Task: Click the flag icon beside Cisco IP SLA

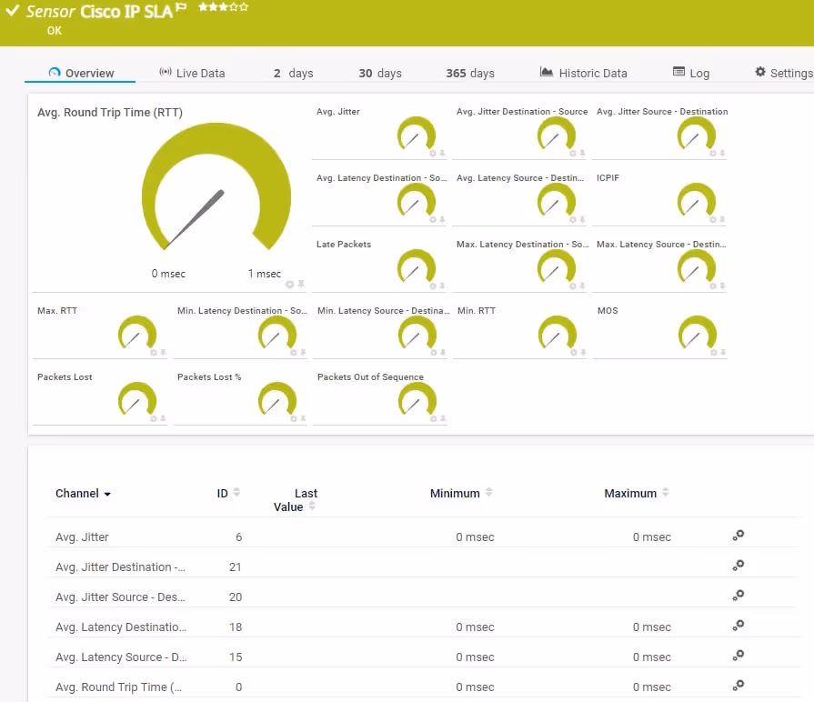Action: pyautogui.click(x=182, y=8)
